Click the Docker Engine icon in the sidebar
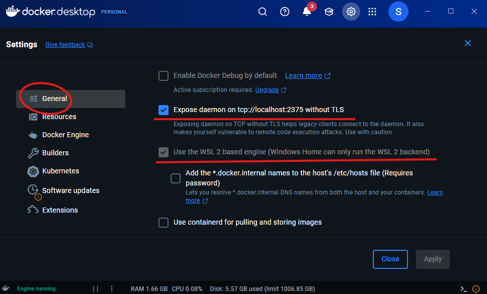Image resolution: width=487 pixels, height=294 pixels. click(33, 135)
